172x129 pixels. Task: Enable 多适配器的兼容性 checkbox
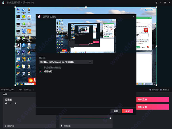[x=40, y=67]
